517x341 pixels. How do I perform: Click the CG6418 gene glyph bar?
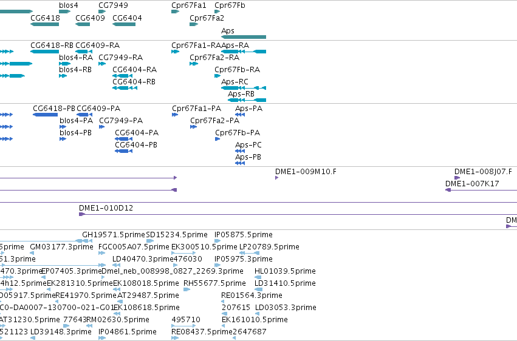[44, 24]
